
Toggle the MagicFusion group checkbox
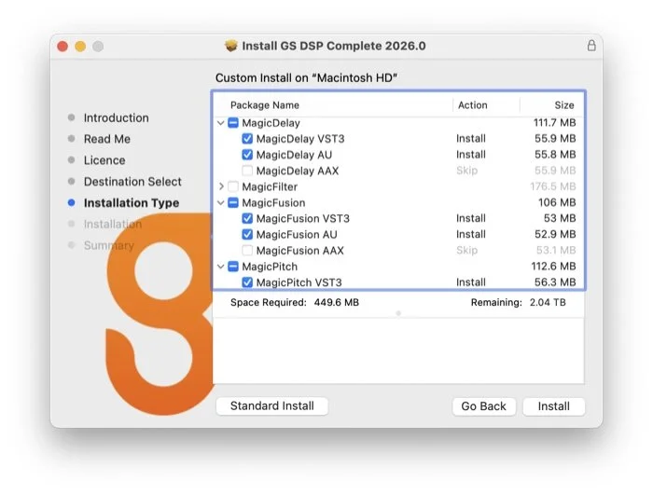[233, 202]
